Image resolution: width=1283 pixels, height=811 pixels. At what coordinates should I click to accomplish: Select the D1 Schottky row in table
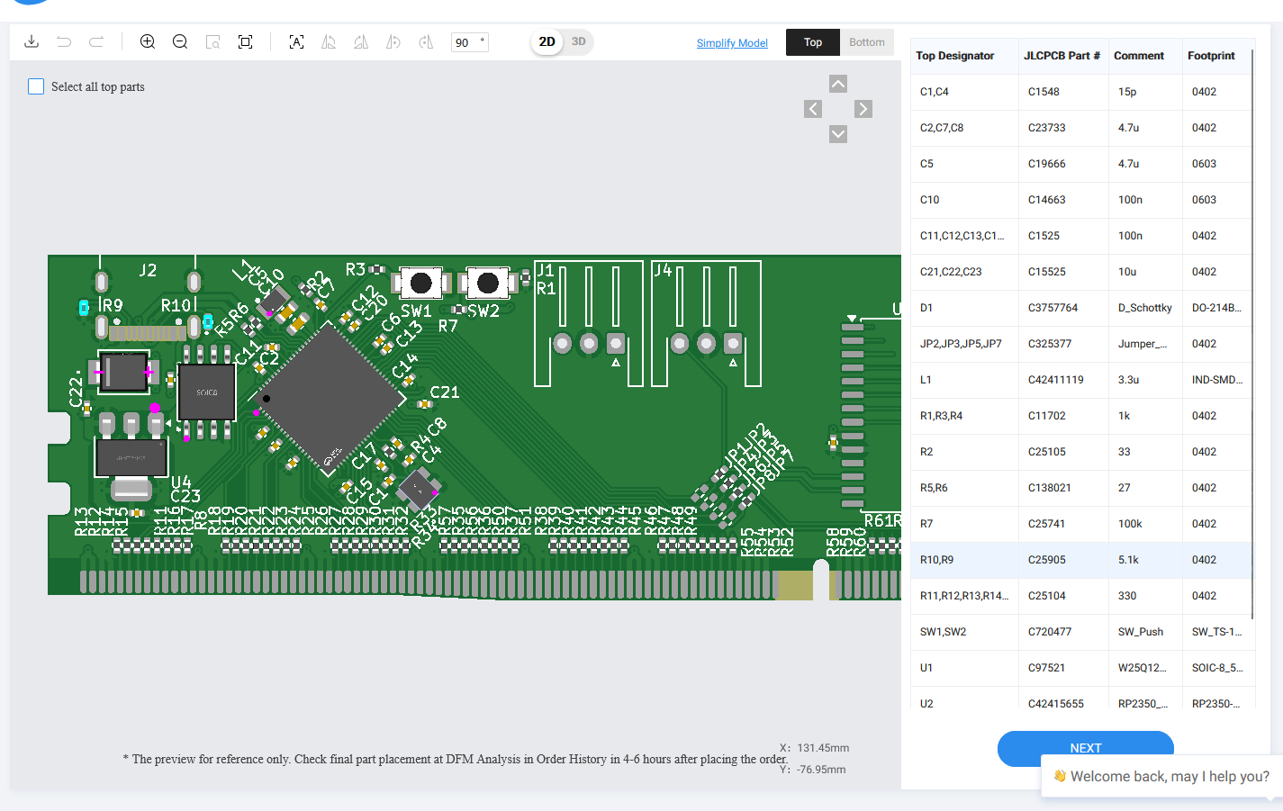point(1080,308)
